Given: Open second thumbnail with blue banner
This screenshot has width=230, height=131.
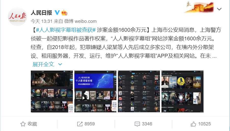Looking at the screenshot, I should [95, 92].
